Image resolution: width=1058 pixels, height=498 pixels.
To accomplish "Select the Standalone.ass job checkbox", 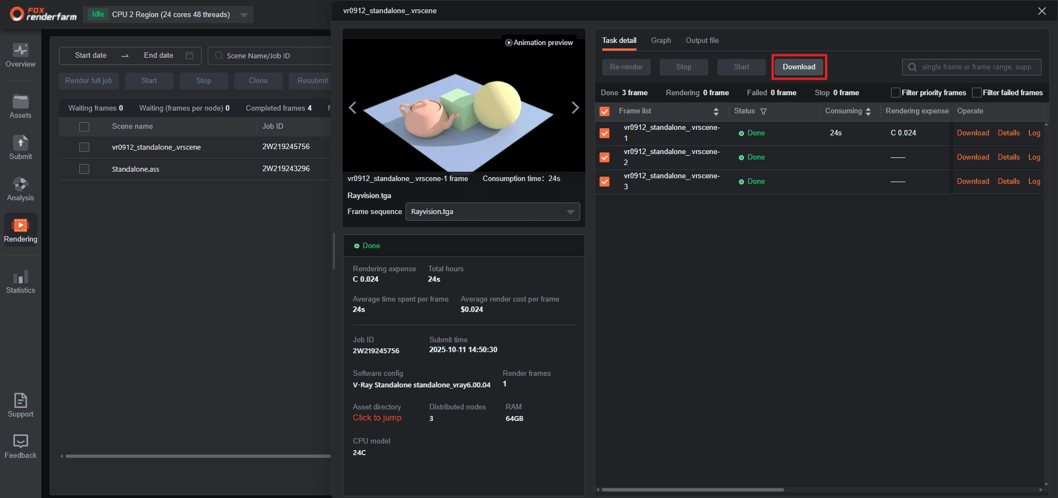I will (x=84, y=169).
